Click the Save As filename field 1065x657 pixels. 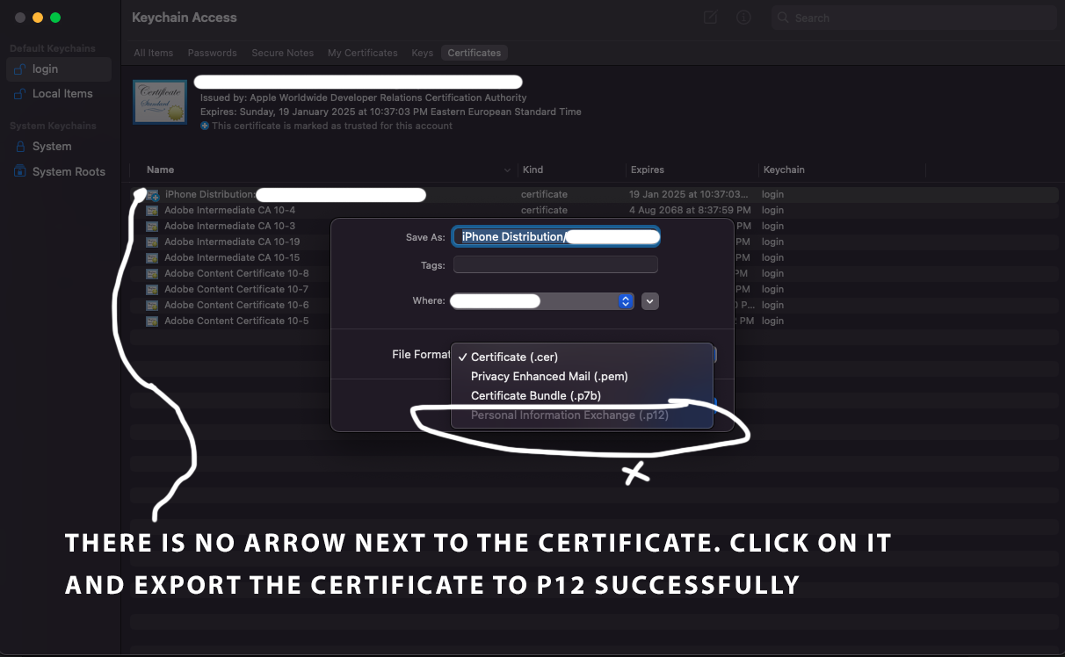click(555, 237)
